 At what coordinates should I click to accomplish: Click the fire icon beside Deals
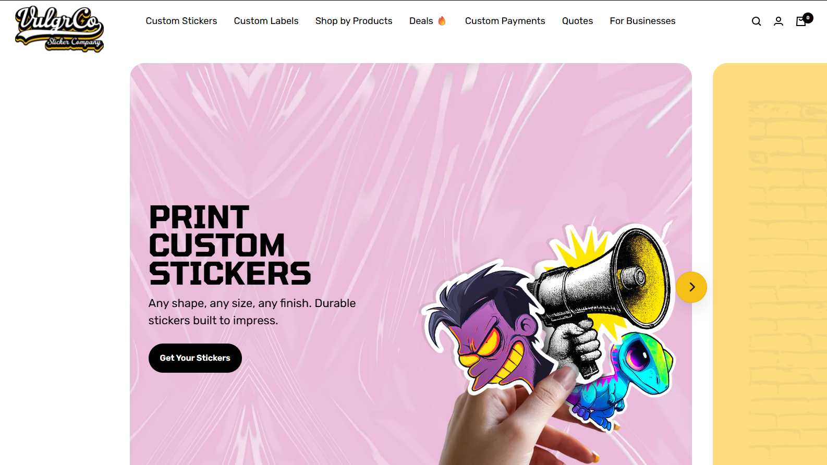[x=442, y=21]
